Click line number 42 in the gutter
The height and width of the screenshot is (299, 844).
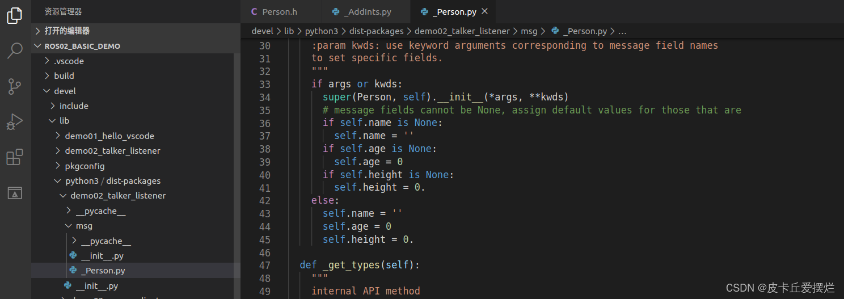264,200
